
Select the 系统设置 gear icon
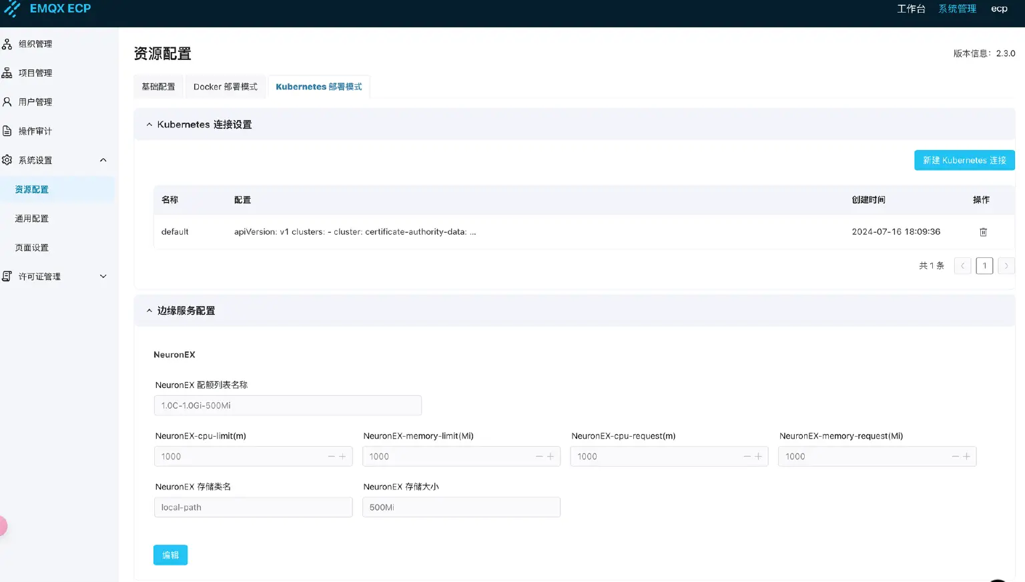tap(7, 160)
